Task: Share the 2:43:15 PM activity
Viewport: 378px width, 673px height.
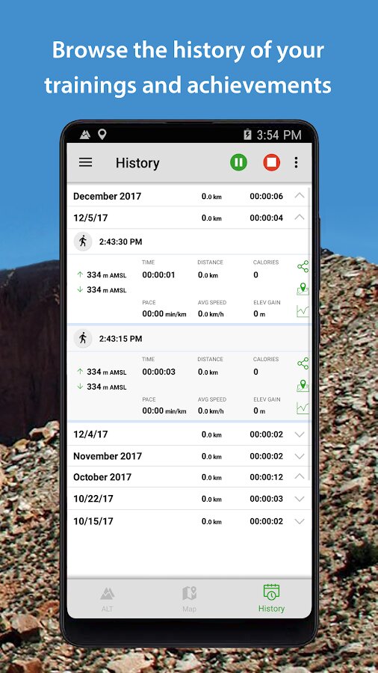Action: click(x=303, y=363)
